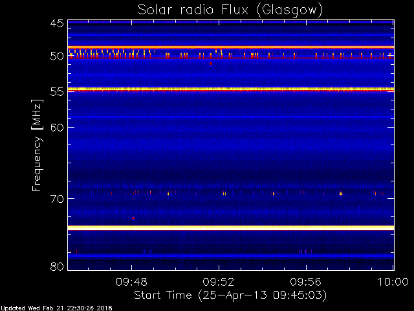The height and width of the screenshot is (311, 414).
Task: Click the 50 frequency tick label
Action: (x=57, y=56)
